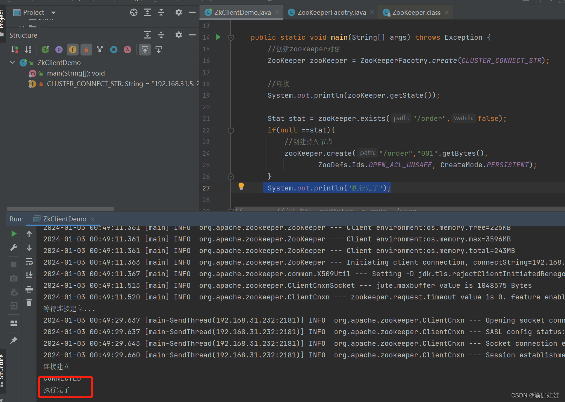565x402 pixels.
Task: Click "等待连接建立..." console line
Action: 69,309
